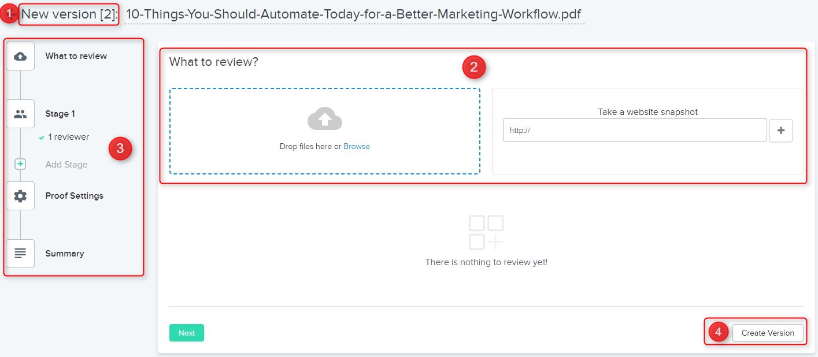The height and width of the screenshot is (357, 818).
Task: Jump to the Summary step
Action: click(64, 254)
